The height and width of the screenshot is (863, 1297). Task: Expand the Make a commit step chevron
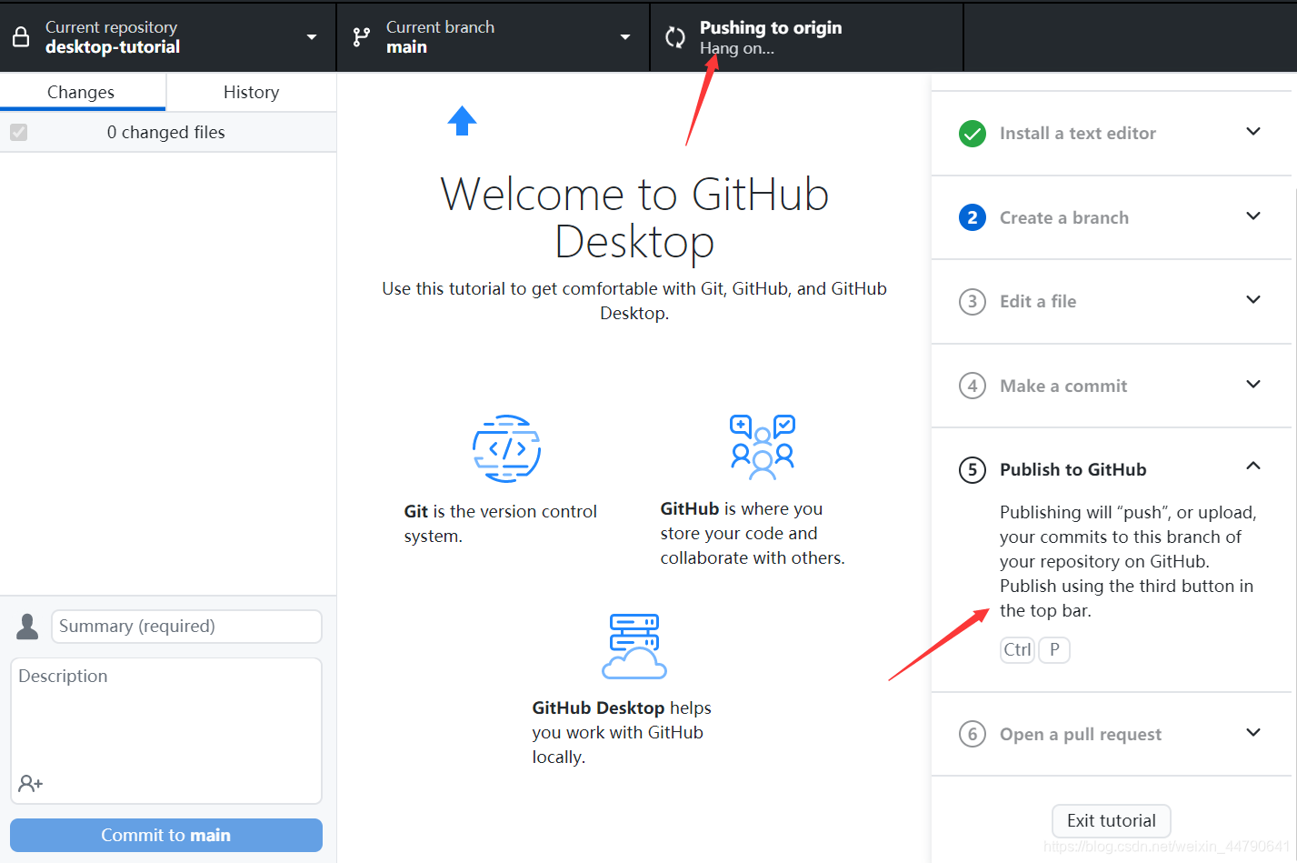tap(1253, 385)
